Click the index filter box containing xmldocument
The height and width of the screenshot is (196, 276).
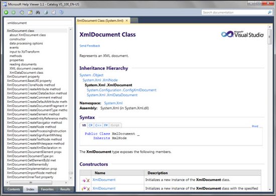point(39,23)
